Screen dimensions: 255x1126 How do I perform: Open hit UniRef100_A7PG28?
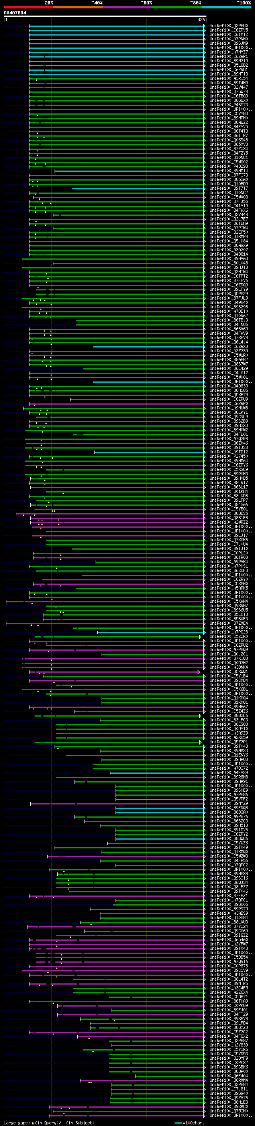click(x=229, y=632)
